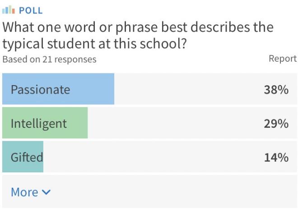
Task: Click the 29% result value
Action: click(x=276, y=123)
